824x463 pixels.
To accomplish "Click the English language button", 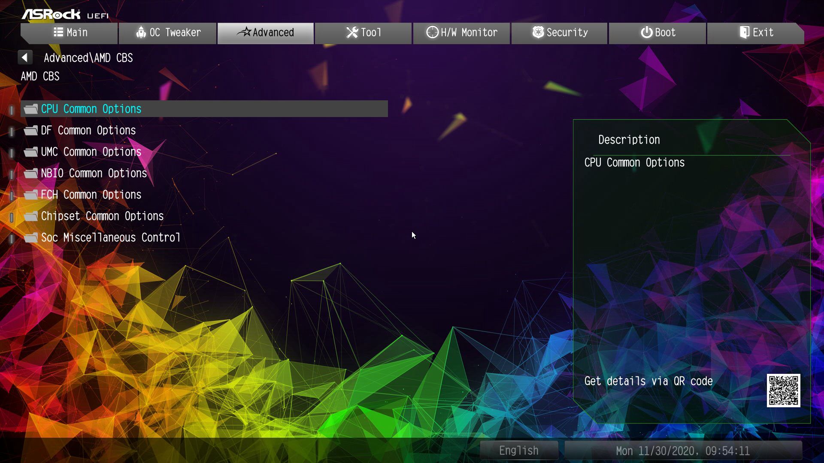I will coord(518,451).
